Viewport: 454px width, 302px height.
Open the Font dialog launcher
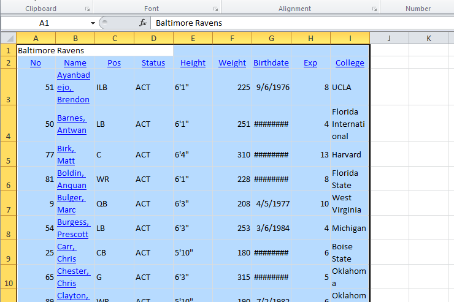pos(216,9)
